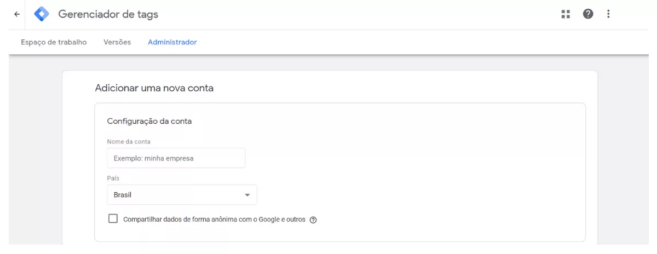Select the Administrador tab

coord(172,42)
